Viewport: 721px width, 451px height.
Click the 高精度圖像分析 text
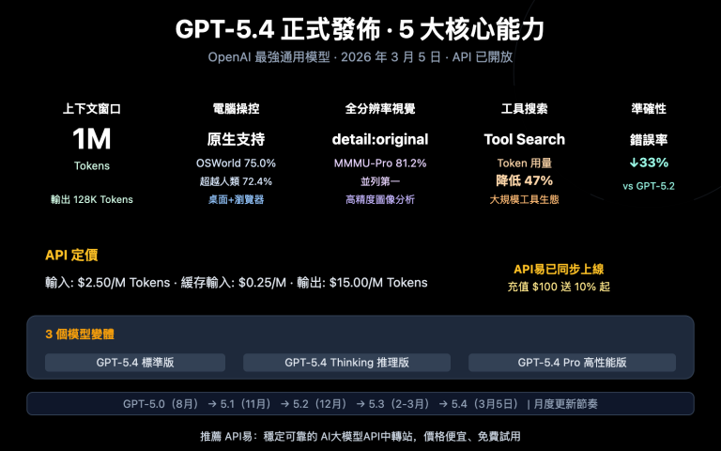click(380, 200)
